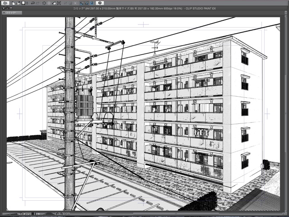Rotate canvas right from status bar
This screenshot has width=289, height=217.
click(x=61, y=214)
